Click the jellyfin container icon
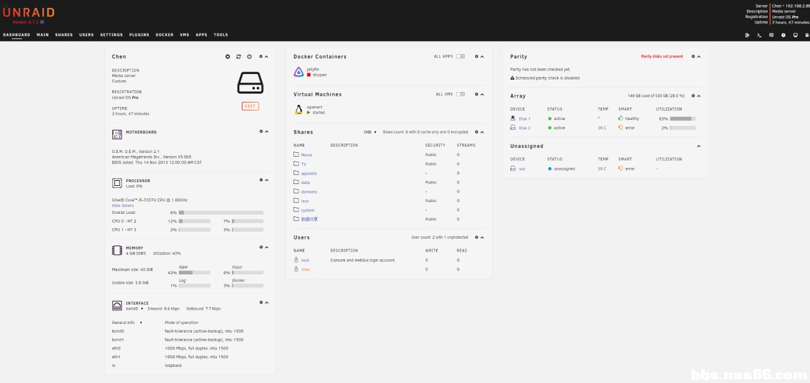 coord(298,72)
